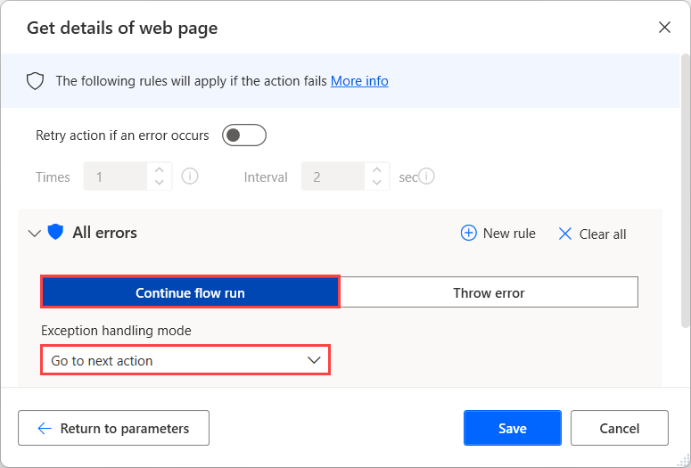Add a New rule

point(498,234)
